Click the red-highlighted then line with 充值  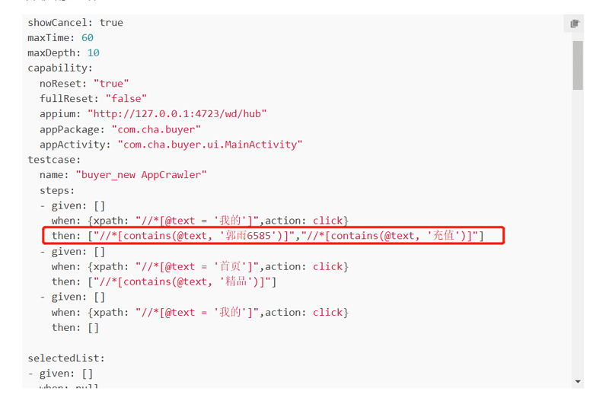click(273, 236)
